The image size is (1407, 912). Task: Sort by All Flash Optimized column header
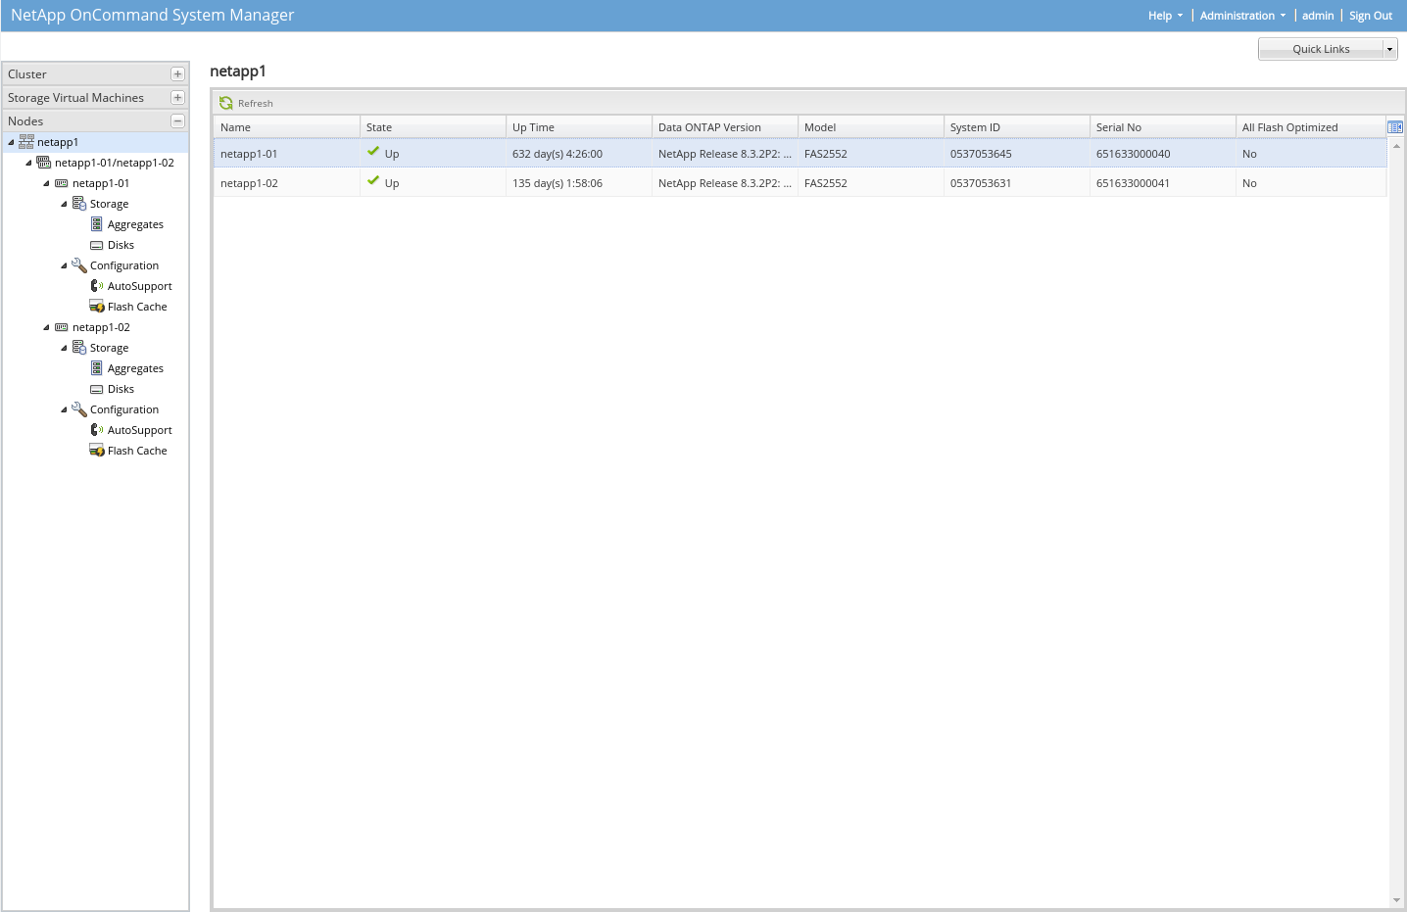point(1311,127)
